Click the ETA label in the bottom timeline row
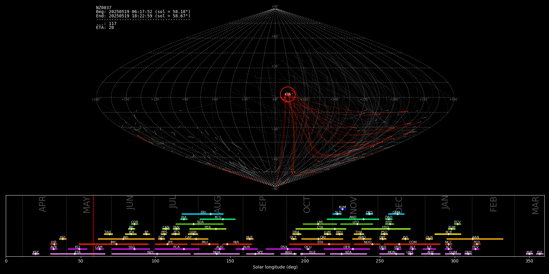This screenshot has width=549, height=274. (77, 252)
